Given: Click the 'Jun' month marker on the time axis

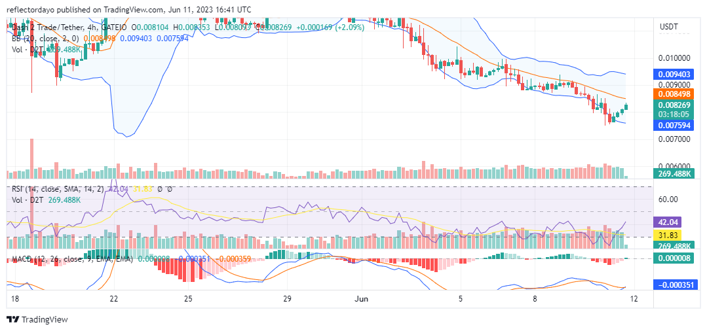Looking at the screenshot, I should (362, 299).
